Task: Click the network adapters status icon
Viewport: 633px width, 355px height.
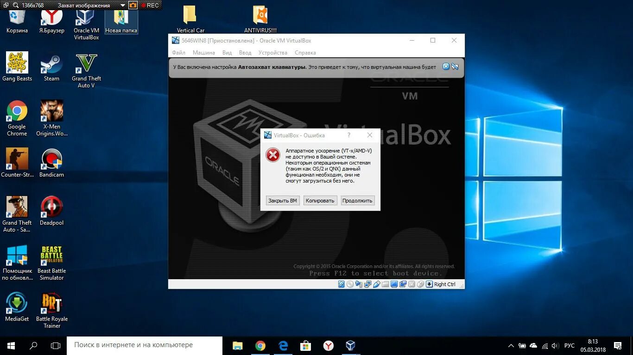Action: pos(367,284)
